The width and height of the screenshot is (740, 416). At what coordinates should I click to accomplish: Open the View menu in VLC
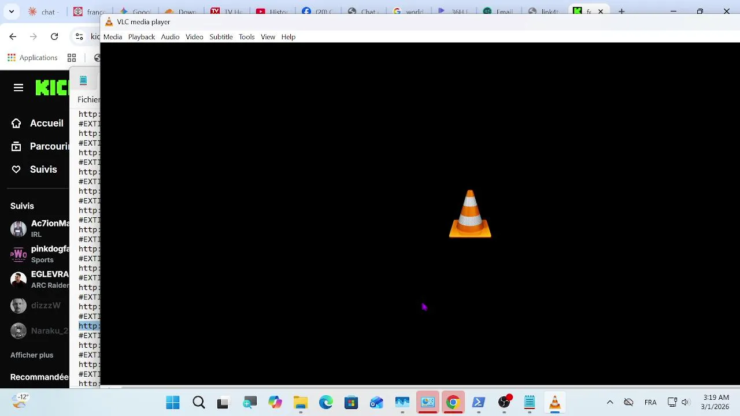[268, 37]
